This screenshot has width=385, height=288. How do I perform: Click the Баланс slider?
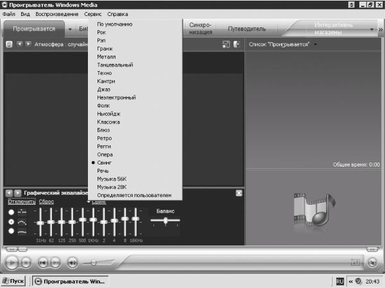click(166, 221)
